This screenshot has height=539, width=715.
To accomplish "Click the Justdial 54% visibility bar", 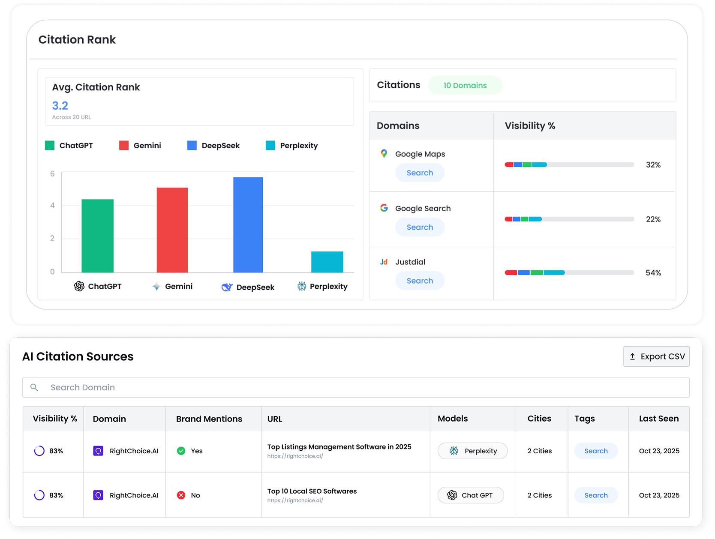I will tap(569, 272).
